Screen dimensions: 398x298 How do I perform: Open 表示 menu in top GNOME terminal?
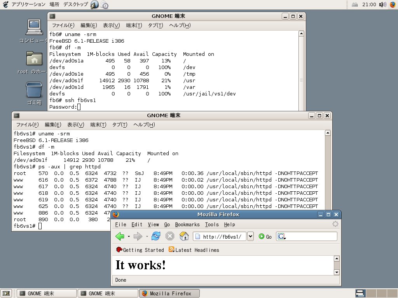[111, 25]
